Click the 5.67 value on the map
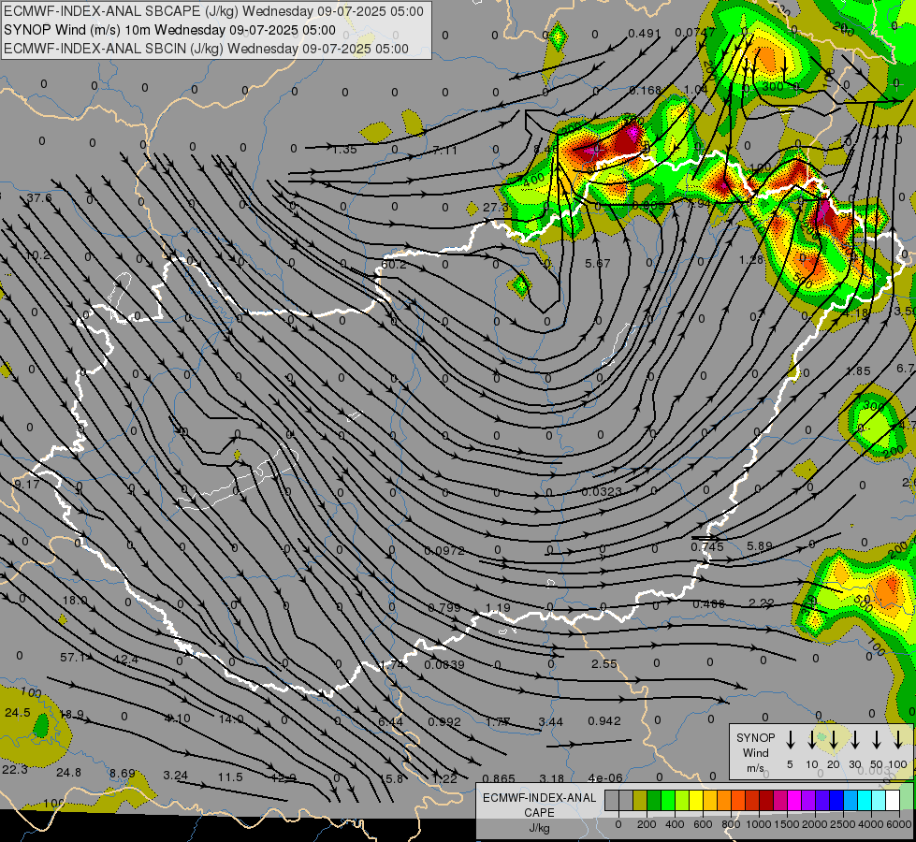Screen dimensions: 916x842 tap(598, 264)
